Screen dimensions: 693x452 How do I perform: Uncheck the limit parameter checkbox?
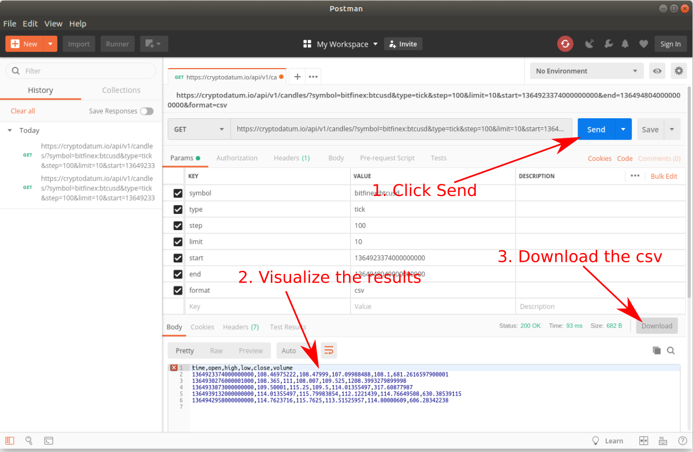pyautogui.click(x=178, y=242)
